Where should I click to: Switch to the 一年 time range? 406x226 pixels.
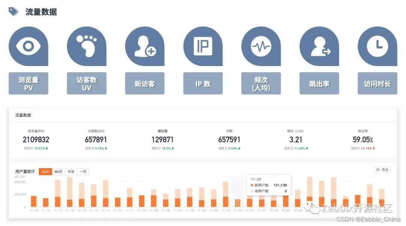pos(83,171)
